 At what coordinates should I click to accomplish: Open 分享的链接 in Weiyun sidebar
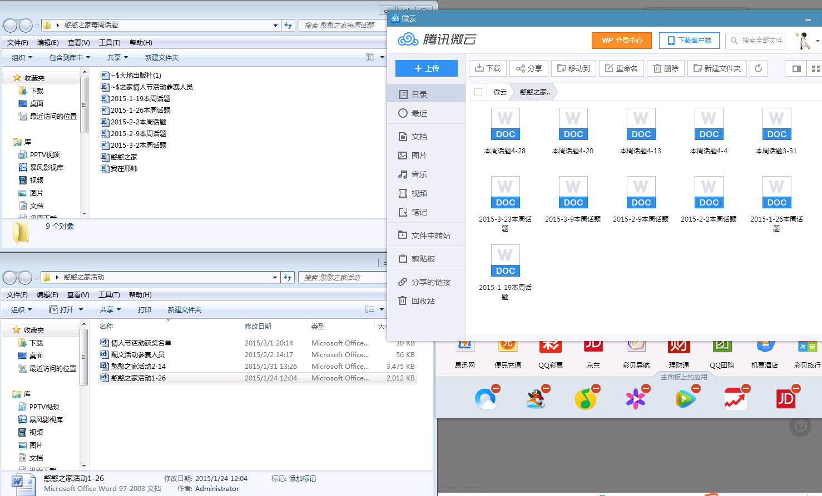tap(430, 282)
